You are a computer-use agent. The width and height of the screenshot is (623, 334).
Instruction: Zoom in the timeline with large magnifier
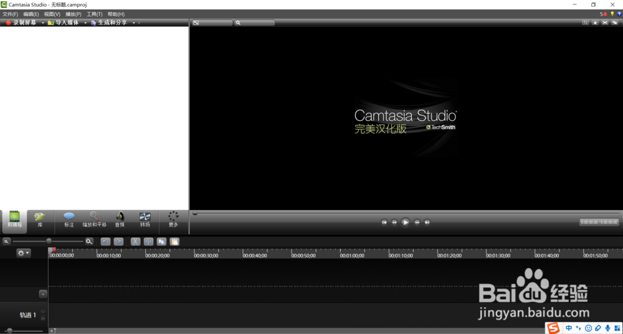point(89,241)
